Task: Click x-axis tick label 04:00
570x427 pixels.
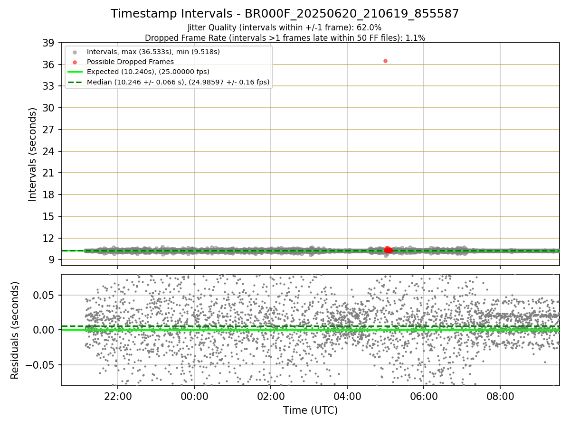Action: [347, 396]
